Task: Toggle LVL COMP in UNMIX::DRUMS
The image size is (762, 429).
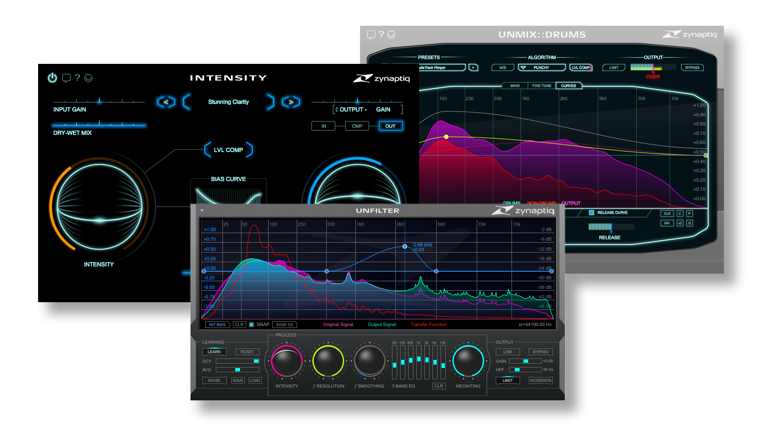Action: point(581,68)
